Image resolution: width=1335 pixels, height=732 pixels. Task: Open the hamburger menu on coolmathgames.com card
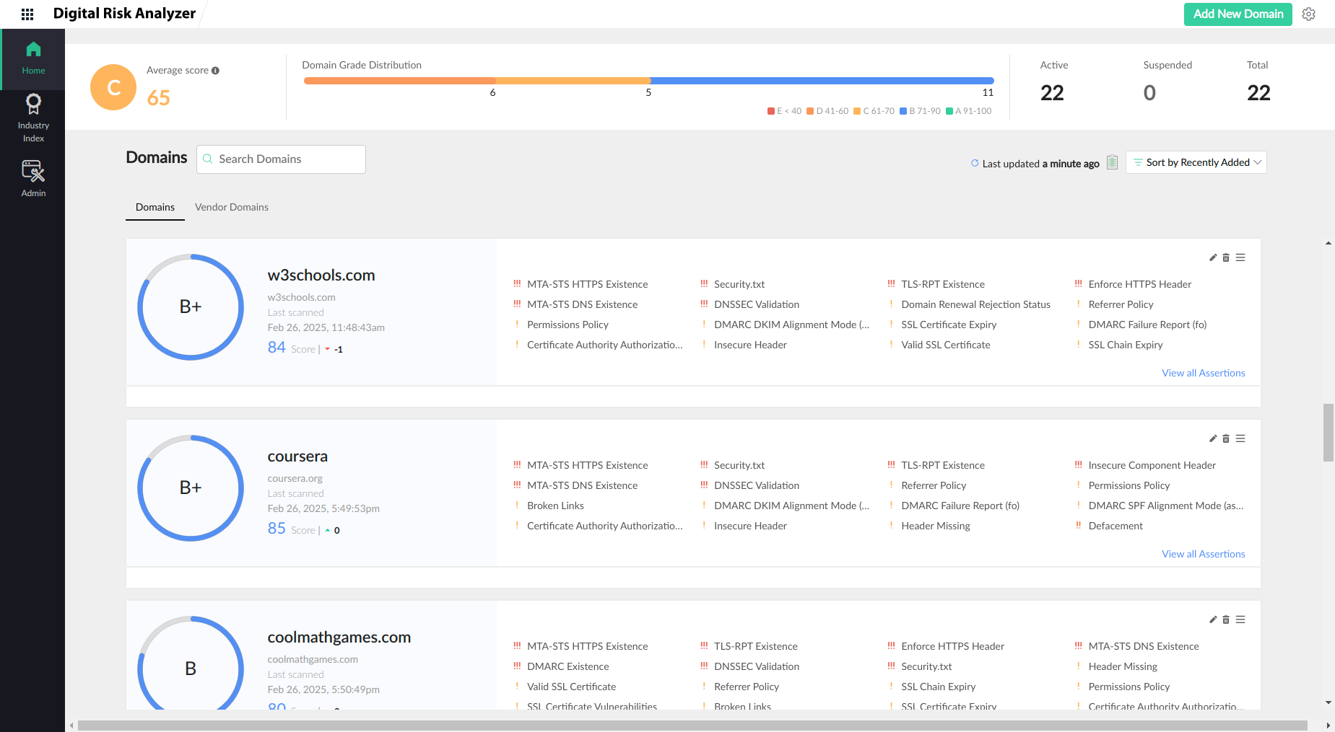[1241, 619]
